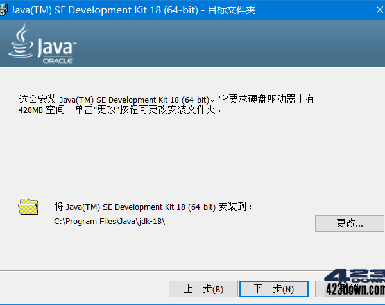Click the Java coffee cup logo
385x305 pixels.
click(x=22, y=40)
